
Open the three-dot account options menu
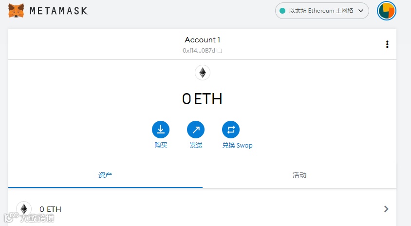tap(387, 44)
